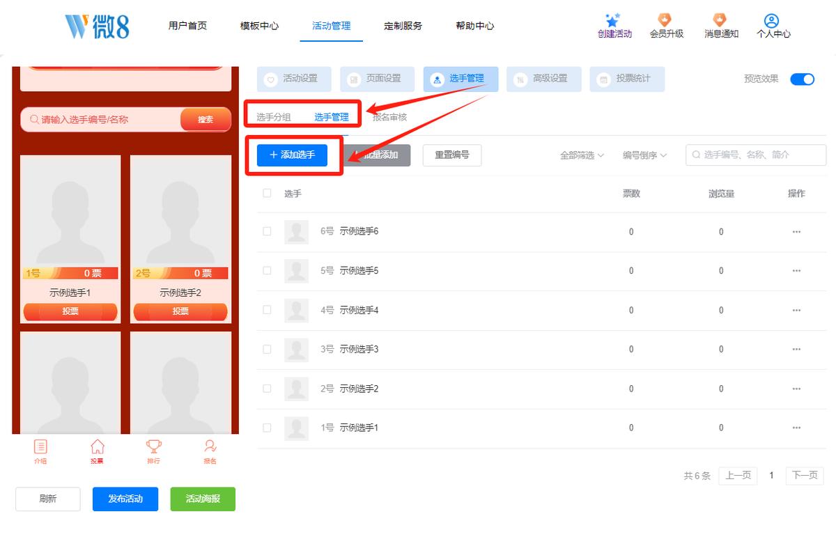This screenshot has height=553, width=836.
Task: Select page 1 in pagination
Action: (x=771, y=476)
